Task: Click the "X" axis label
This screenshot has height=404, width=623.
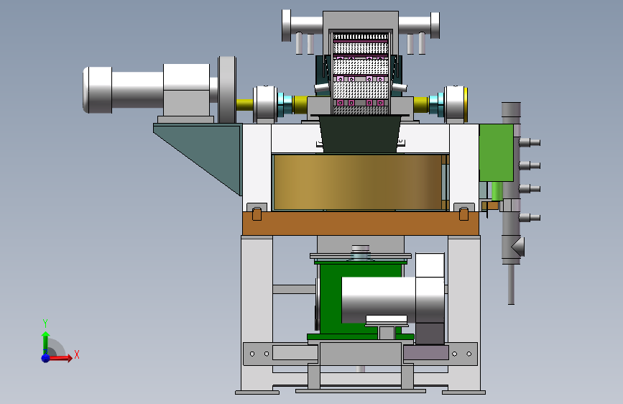Action: pos(77,354)
